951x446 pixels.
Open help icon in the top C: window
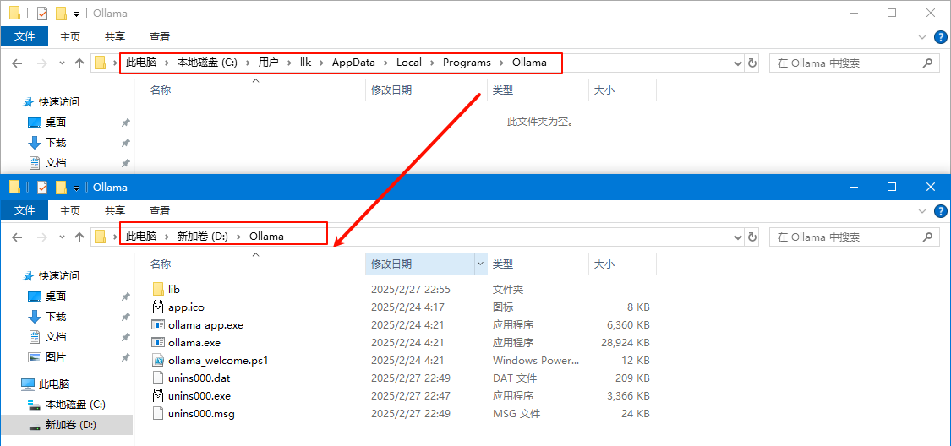939,37
